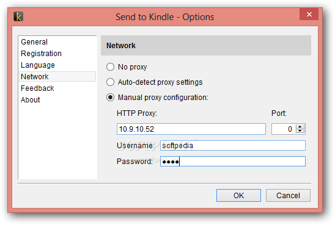Click the empty area below About in sidebar
Screen dimensions: 335x225
click(x=57, y=141)
